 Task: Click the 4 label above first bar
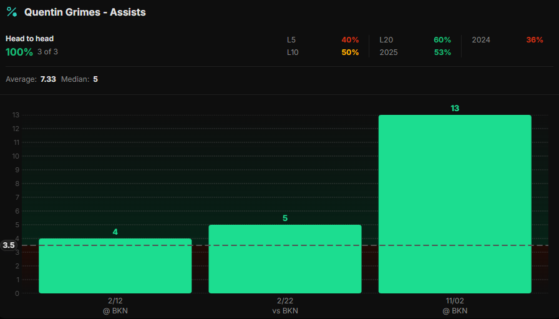[x=115, y=232]
